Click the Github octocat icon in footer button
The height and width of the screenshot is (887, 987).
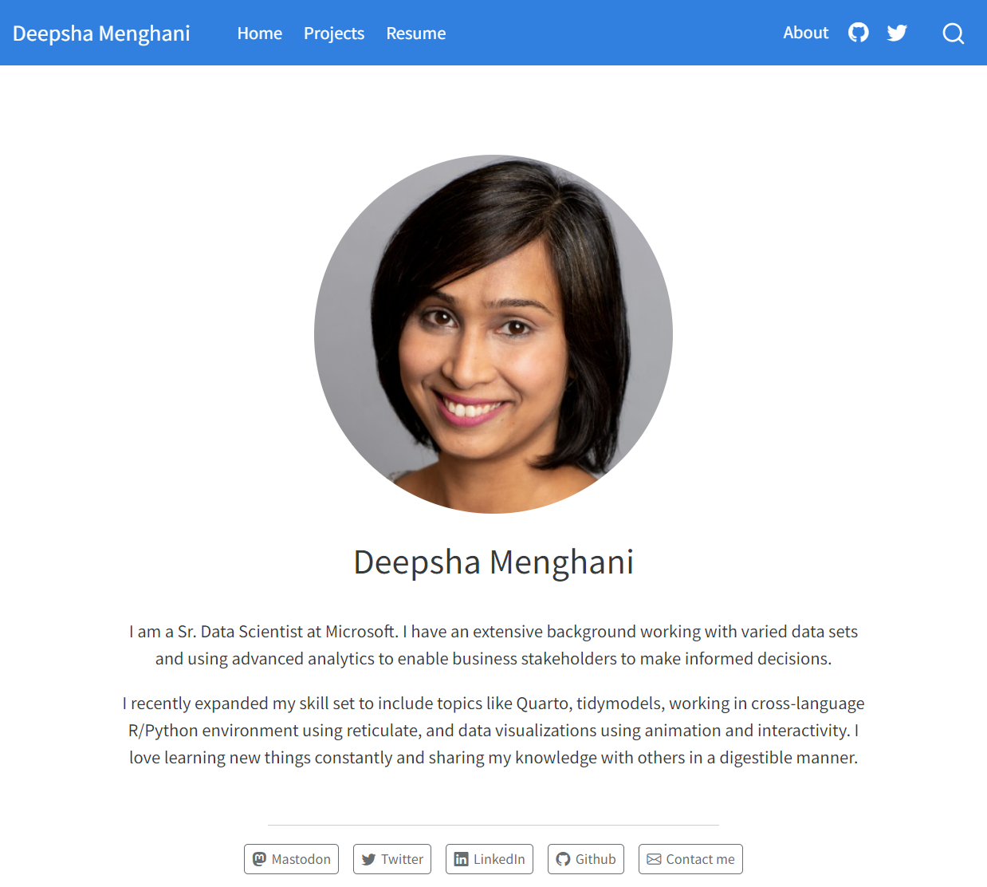click(563, 859)
